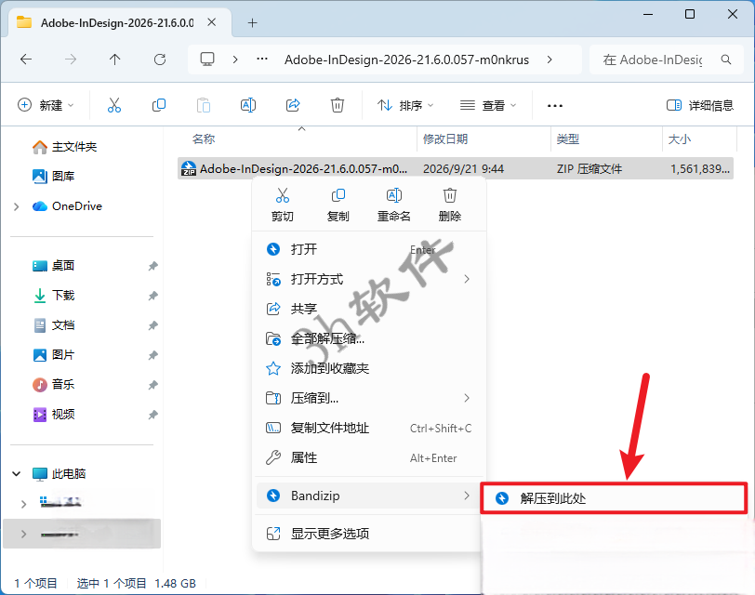This screenshot has width=755, height=595.
Task: Expand the highlighted drive under 此电脑
Action: point(23,534)
